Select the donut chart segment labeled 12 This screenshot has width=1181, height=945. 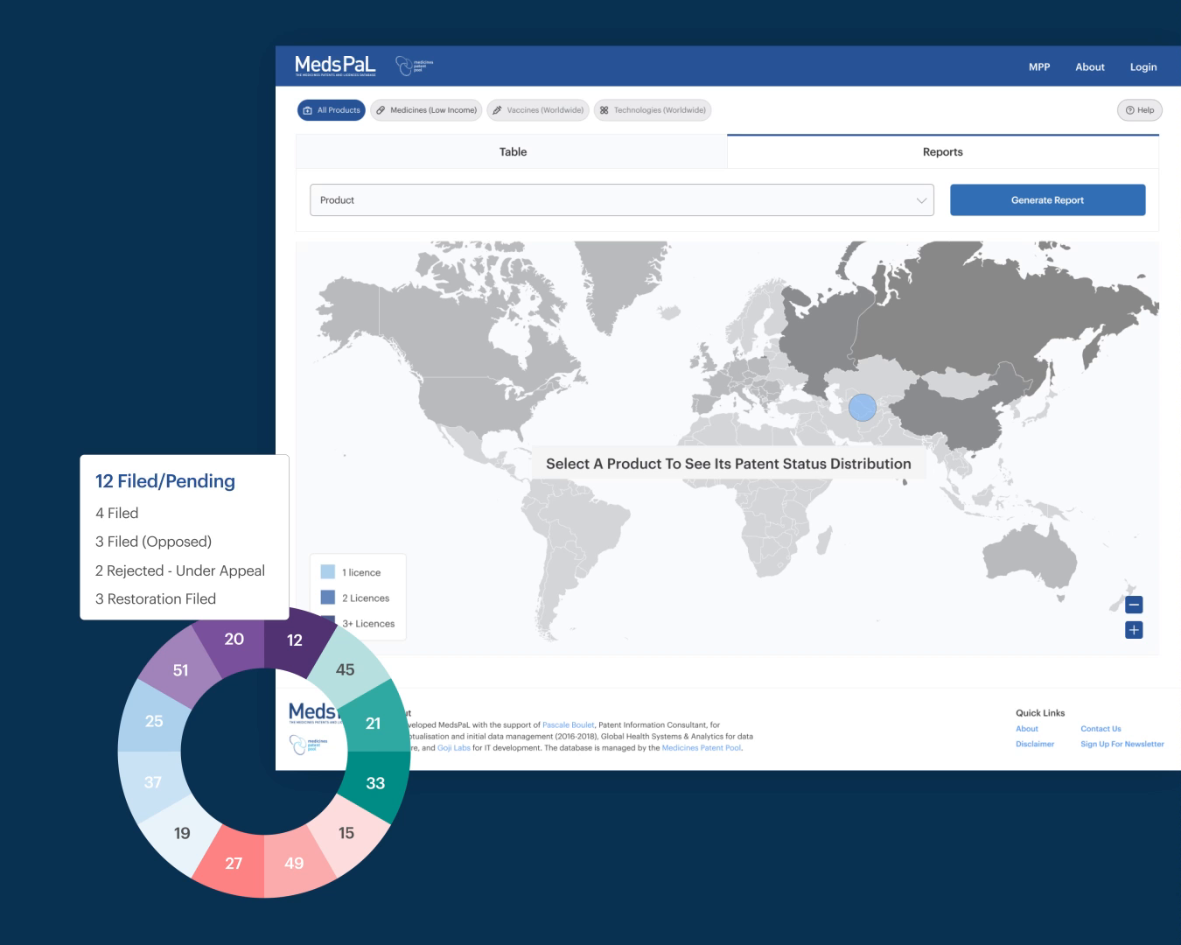(295, 641)
